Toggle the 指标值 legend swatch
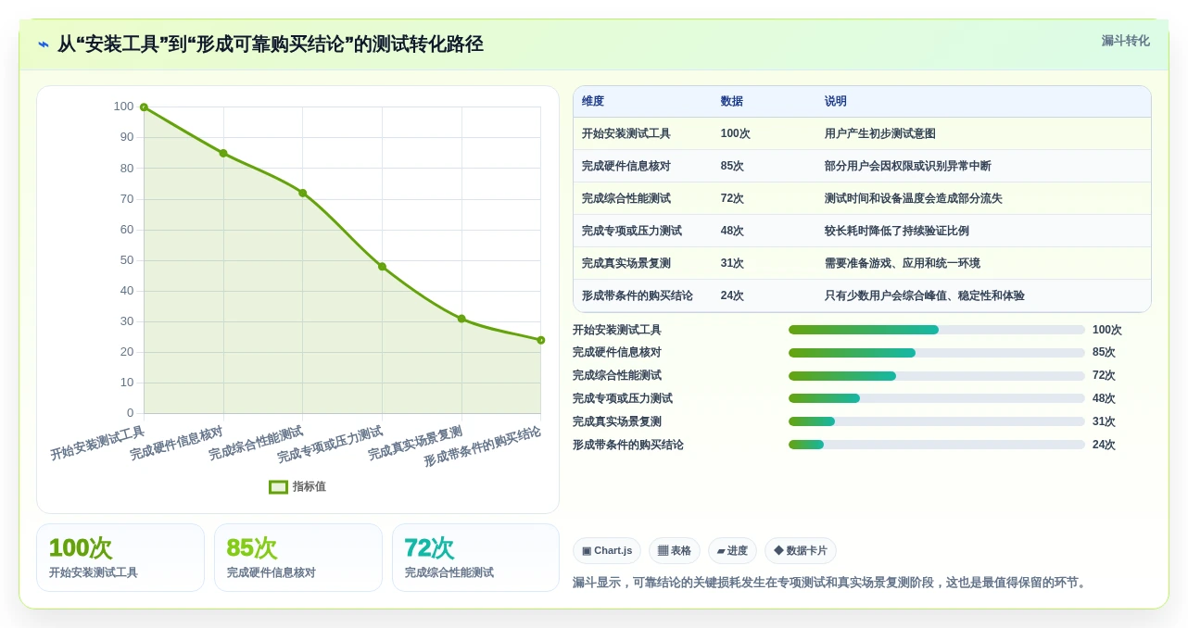The height and width of the screenshot is (628, 1188). [x=278, y=487]
